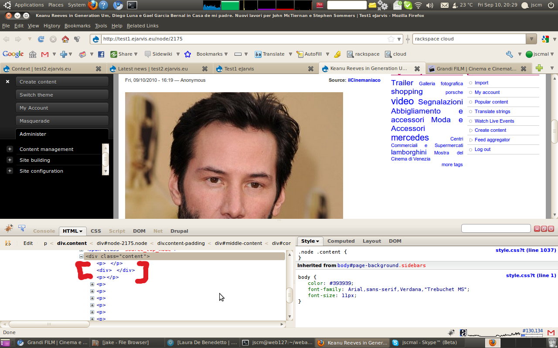The image size is (558, 348).
Task: Activate Firebug's Inspect element tool
Action: [22, 228]
